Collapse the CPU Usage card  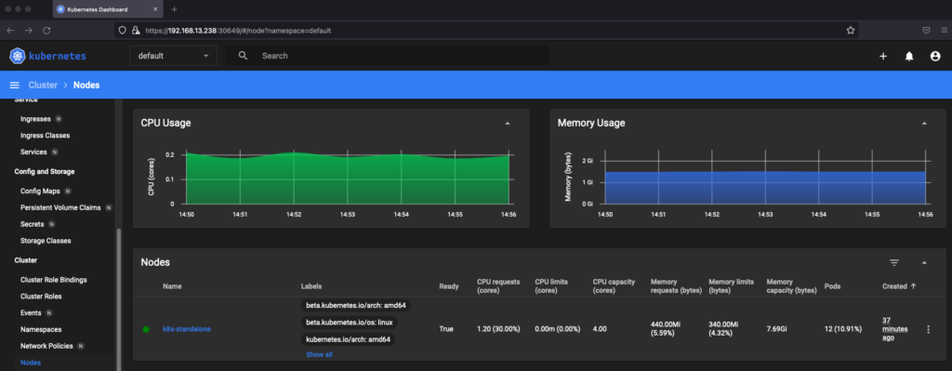(x=508, y=124)
